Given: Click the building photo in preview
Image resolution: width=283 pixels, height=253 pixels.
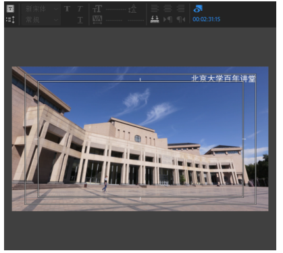Looking at the screenshot, I should [x=140, y=139].
